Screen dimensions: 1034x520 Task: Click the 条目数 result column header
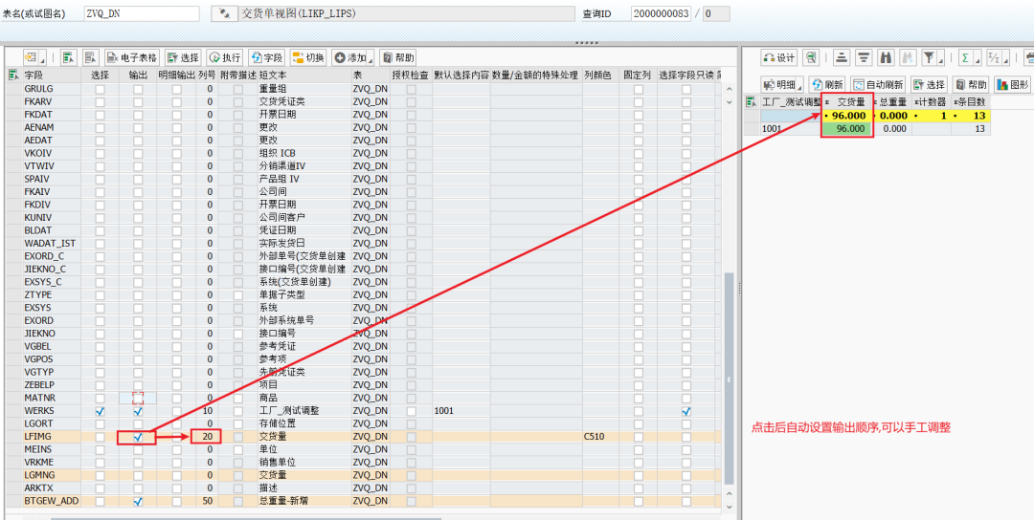pos(971,102)
